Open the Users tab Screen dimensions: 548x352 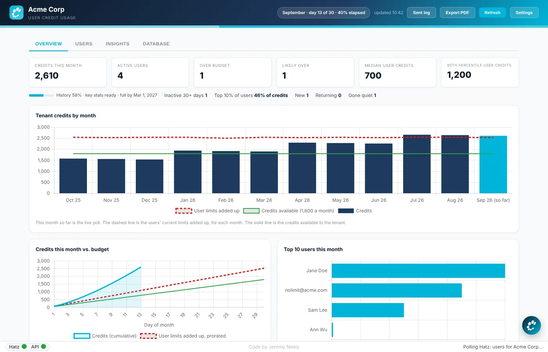[x=84, y=44]
